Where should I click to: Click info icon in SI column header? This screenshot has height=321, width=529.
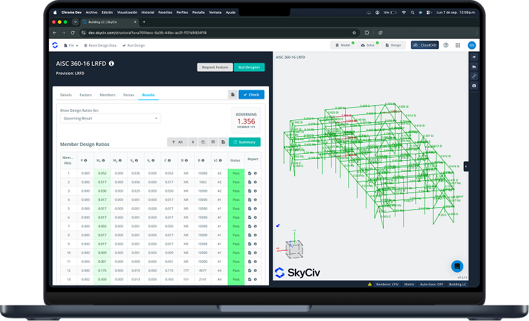tap(186, 160)
